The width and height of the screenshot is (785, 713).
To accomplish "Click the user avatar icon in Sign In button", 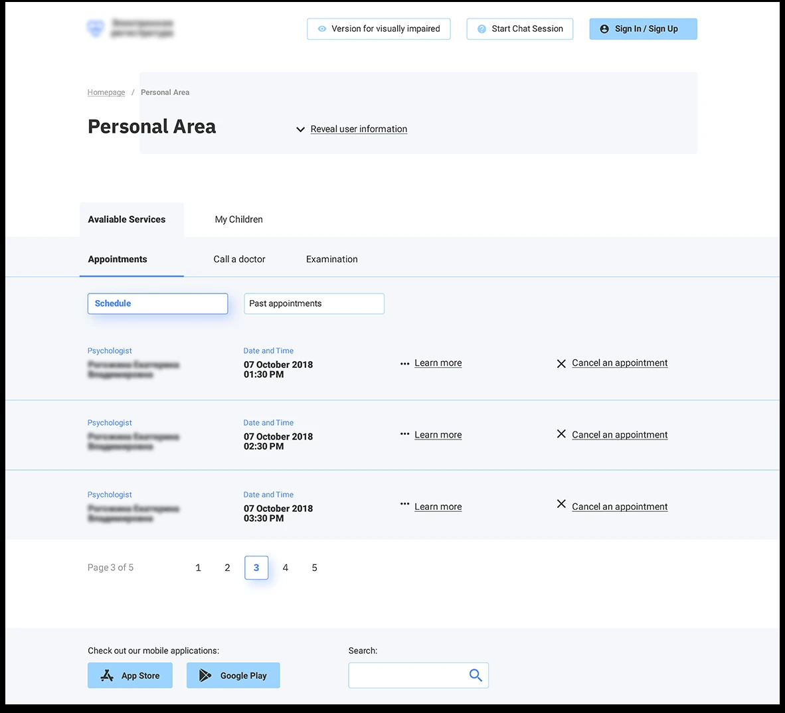I will 604,29.
